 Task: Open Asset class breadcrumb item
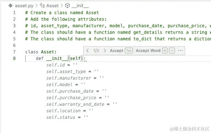[52, 5]
